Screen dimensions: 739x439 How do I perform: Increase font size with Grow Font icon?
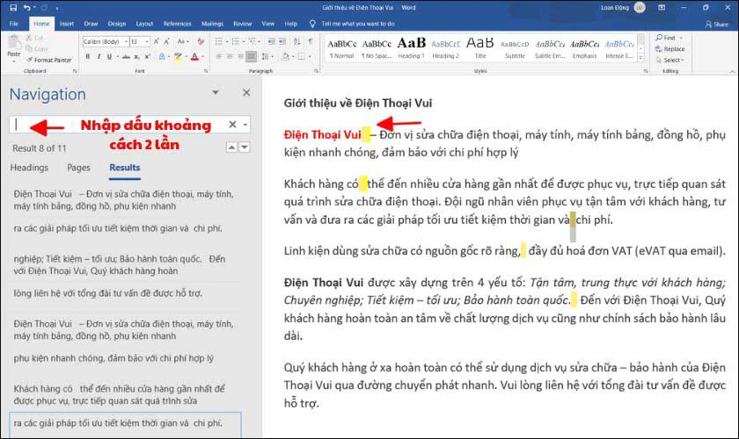point(157,42)
